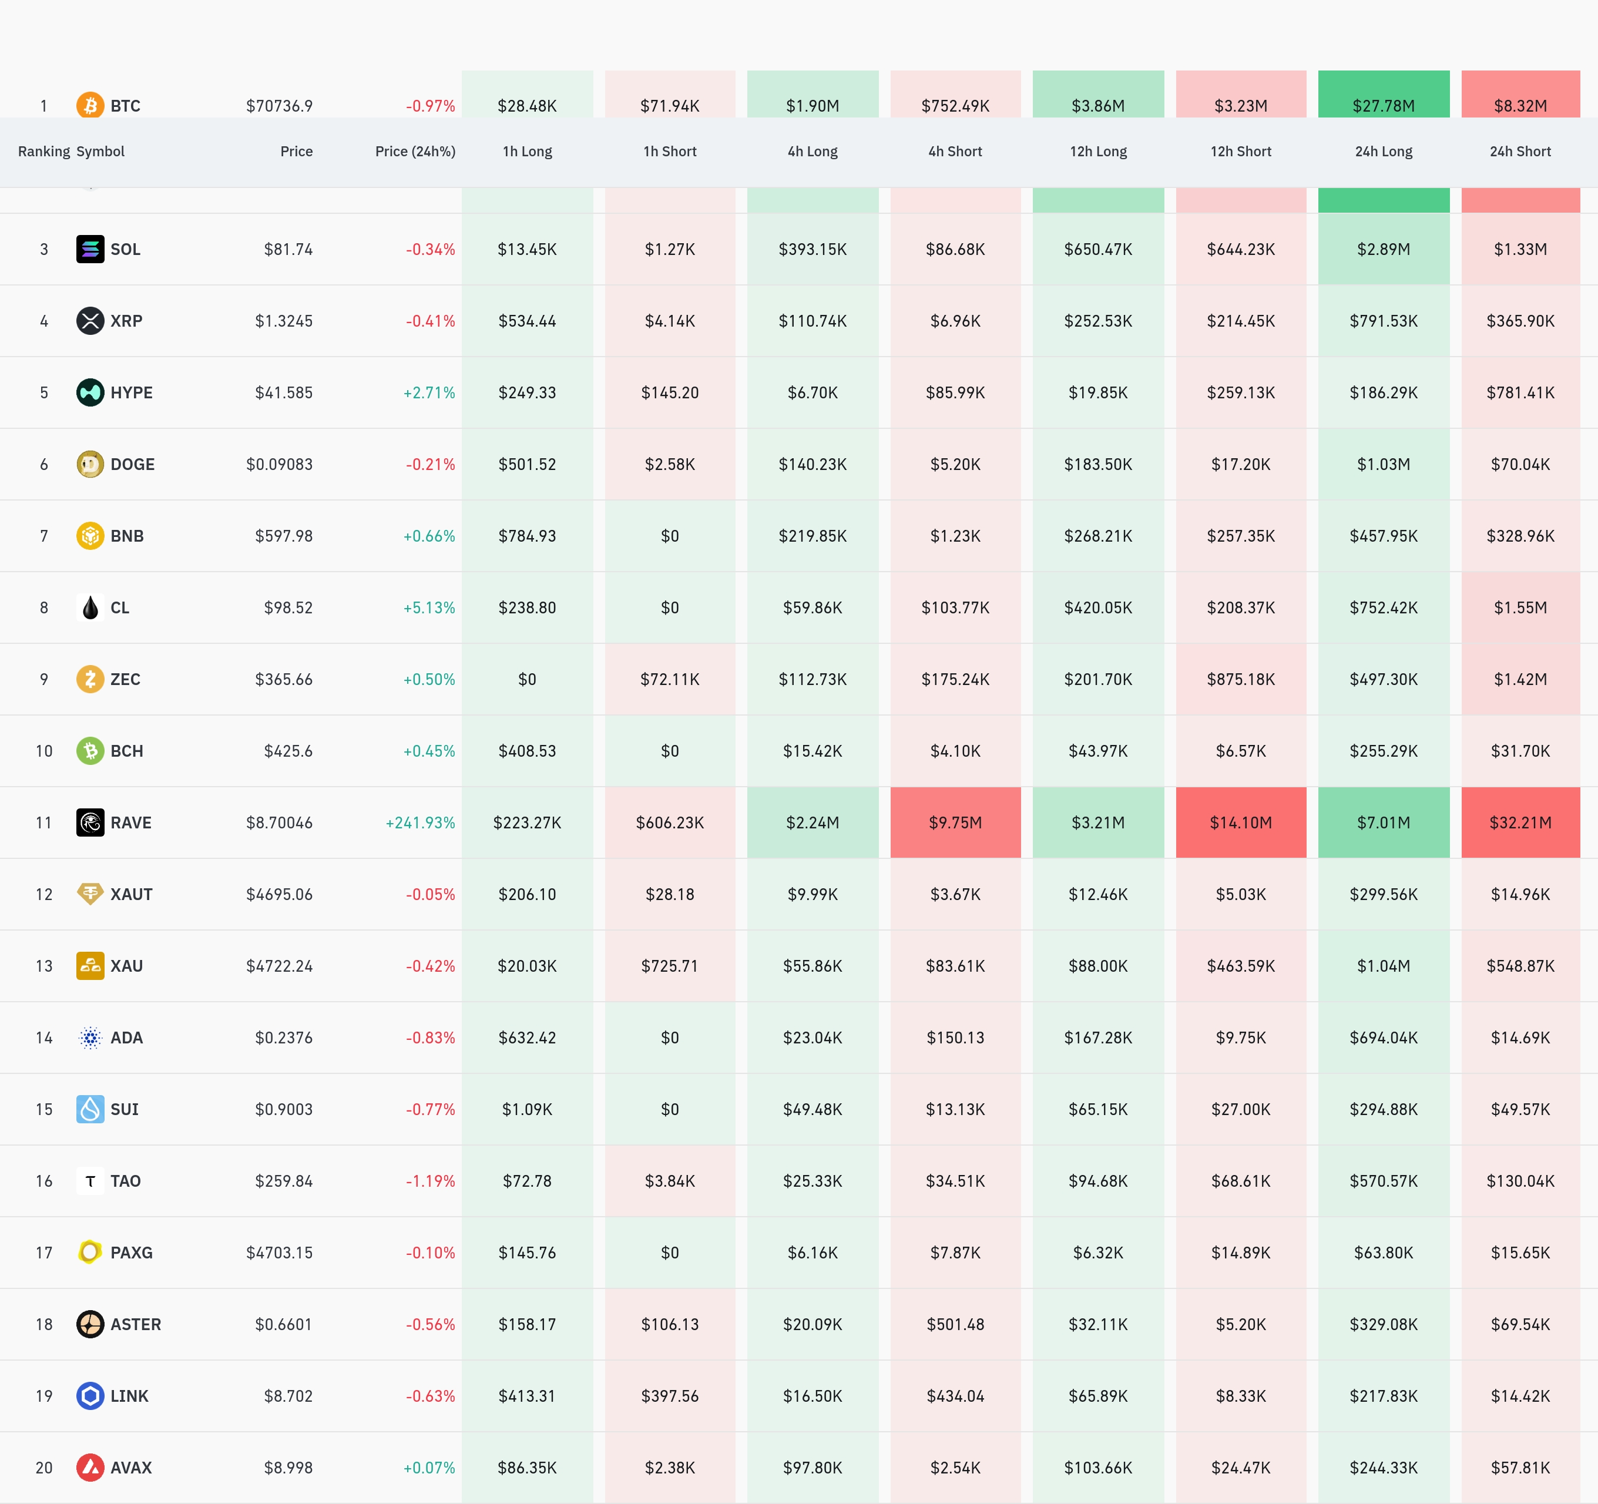The width and height of the screenshot is (1598, 1504).
Task: Click the XRP coin logo
Action: [x=90, y=321]
